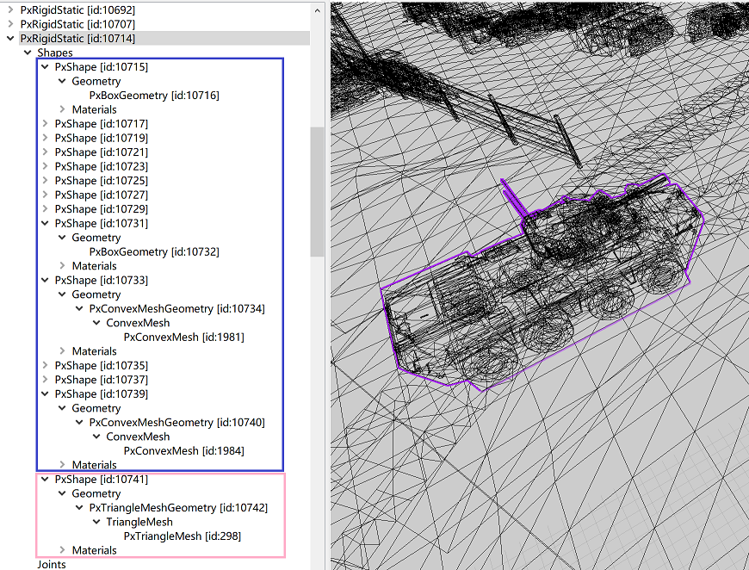Select Geometry under PxShape id:10731
The height and width of the screenshot is (570, 749).
point(96,238)
